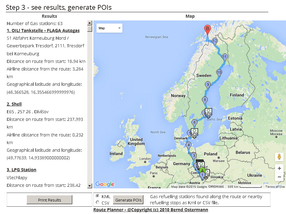Click the Google logo on map
The image size is (286, 214).
[x=105, y=184]
